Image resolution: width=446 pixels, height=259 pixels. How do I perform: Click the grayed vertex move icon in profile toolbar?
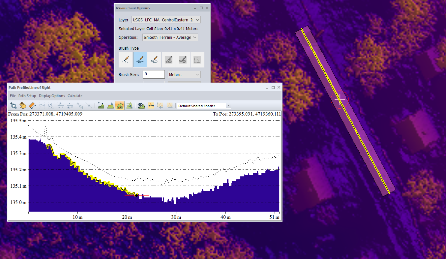pyautogui.click(x=61, y=106)
